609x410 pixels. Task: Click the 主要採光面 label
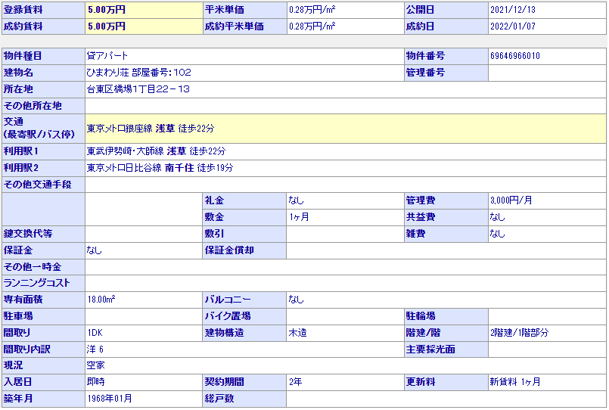pos(430,349)
